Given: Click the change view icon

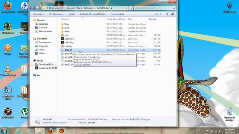Looking at the screenshot, I should tap(156, 14).
